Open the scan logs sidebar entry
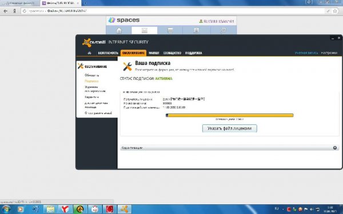The width and height of the screenshot is (343, 214). click(95, 89)
